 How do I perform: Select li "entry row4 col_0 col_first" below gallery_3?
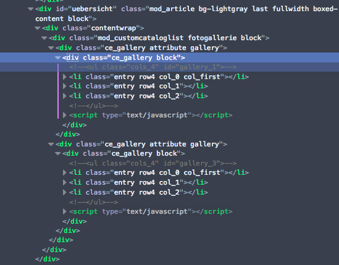159,172
